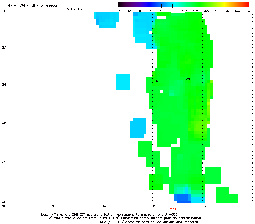
Task: Click the -4 label on the color scale
Action: [160, 11]
